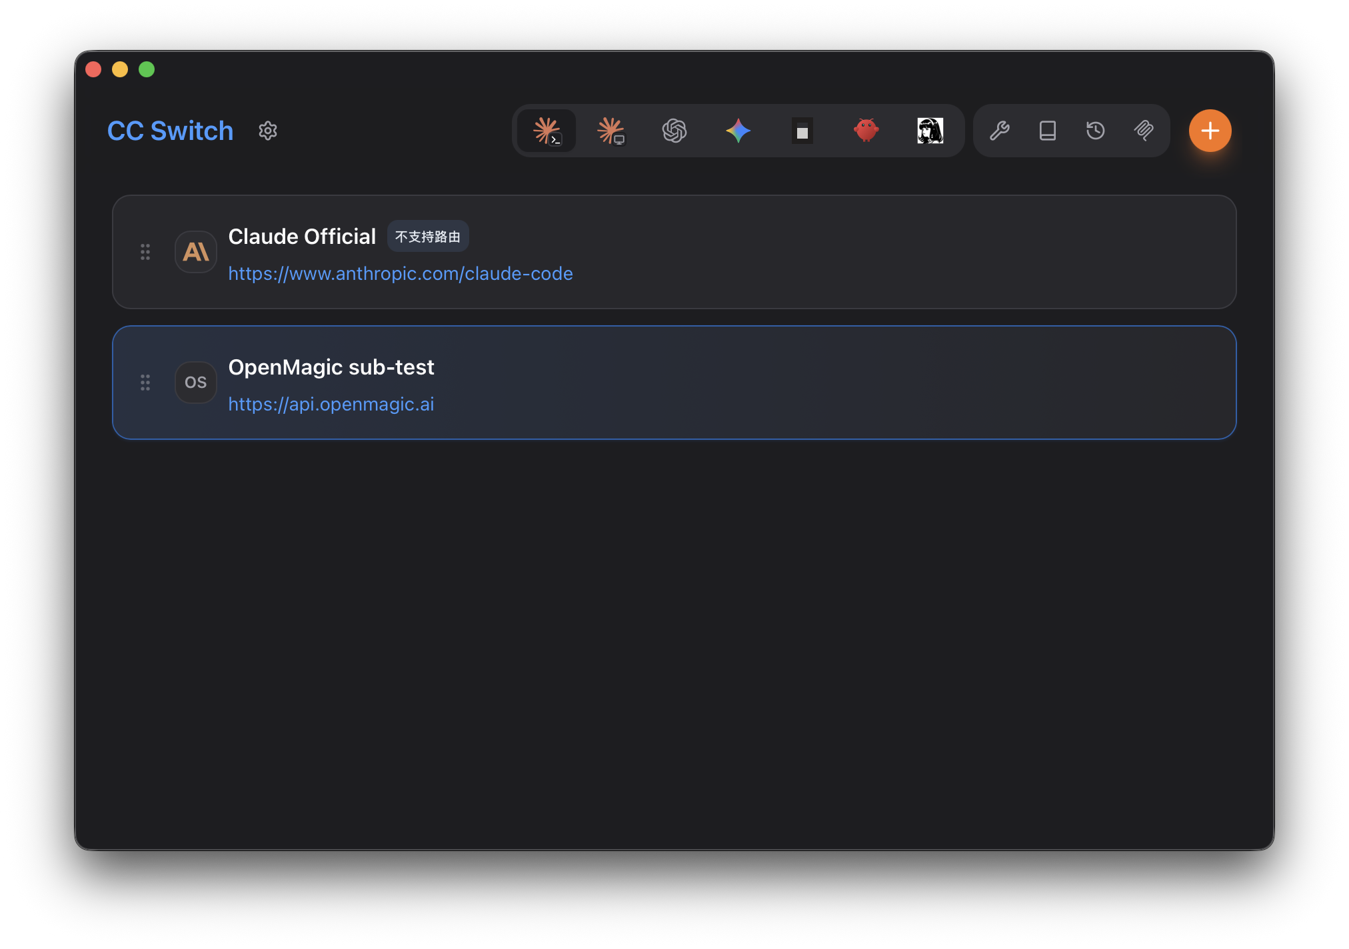Image resolution: width=1349 pixels, height=949 pixels.
Task: Switch to the Claude desktop app tab
Action: coord(611,131)
